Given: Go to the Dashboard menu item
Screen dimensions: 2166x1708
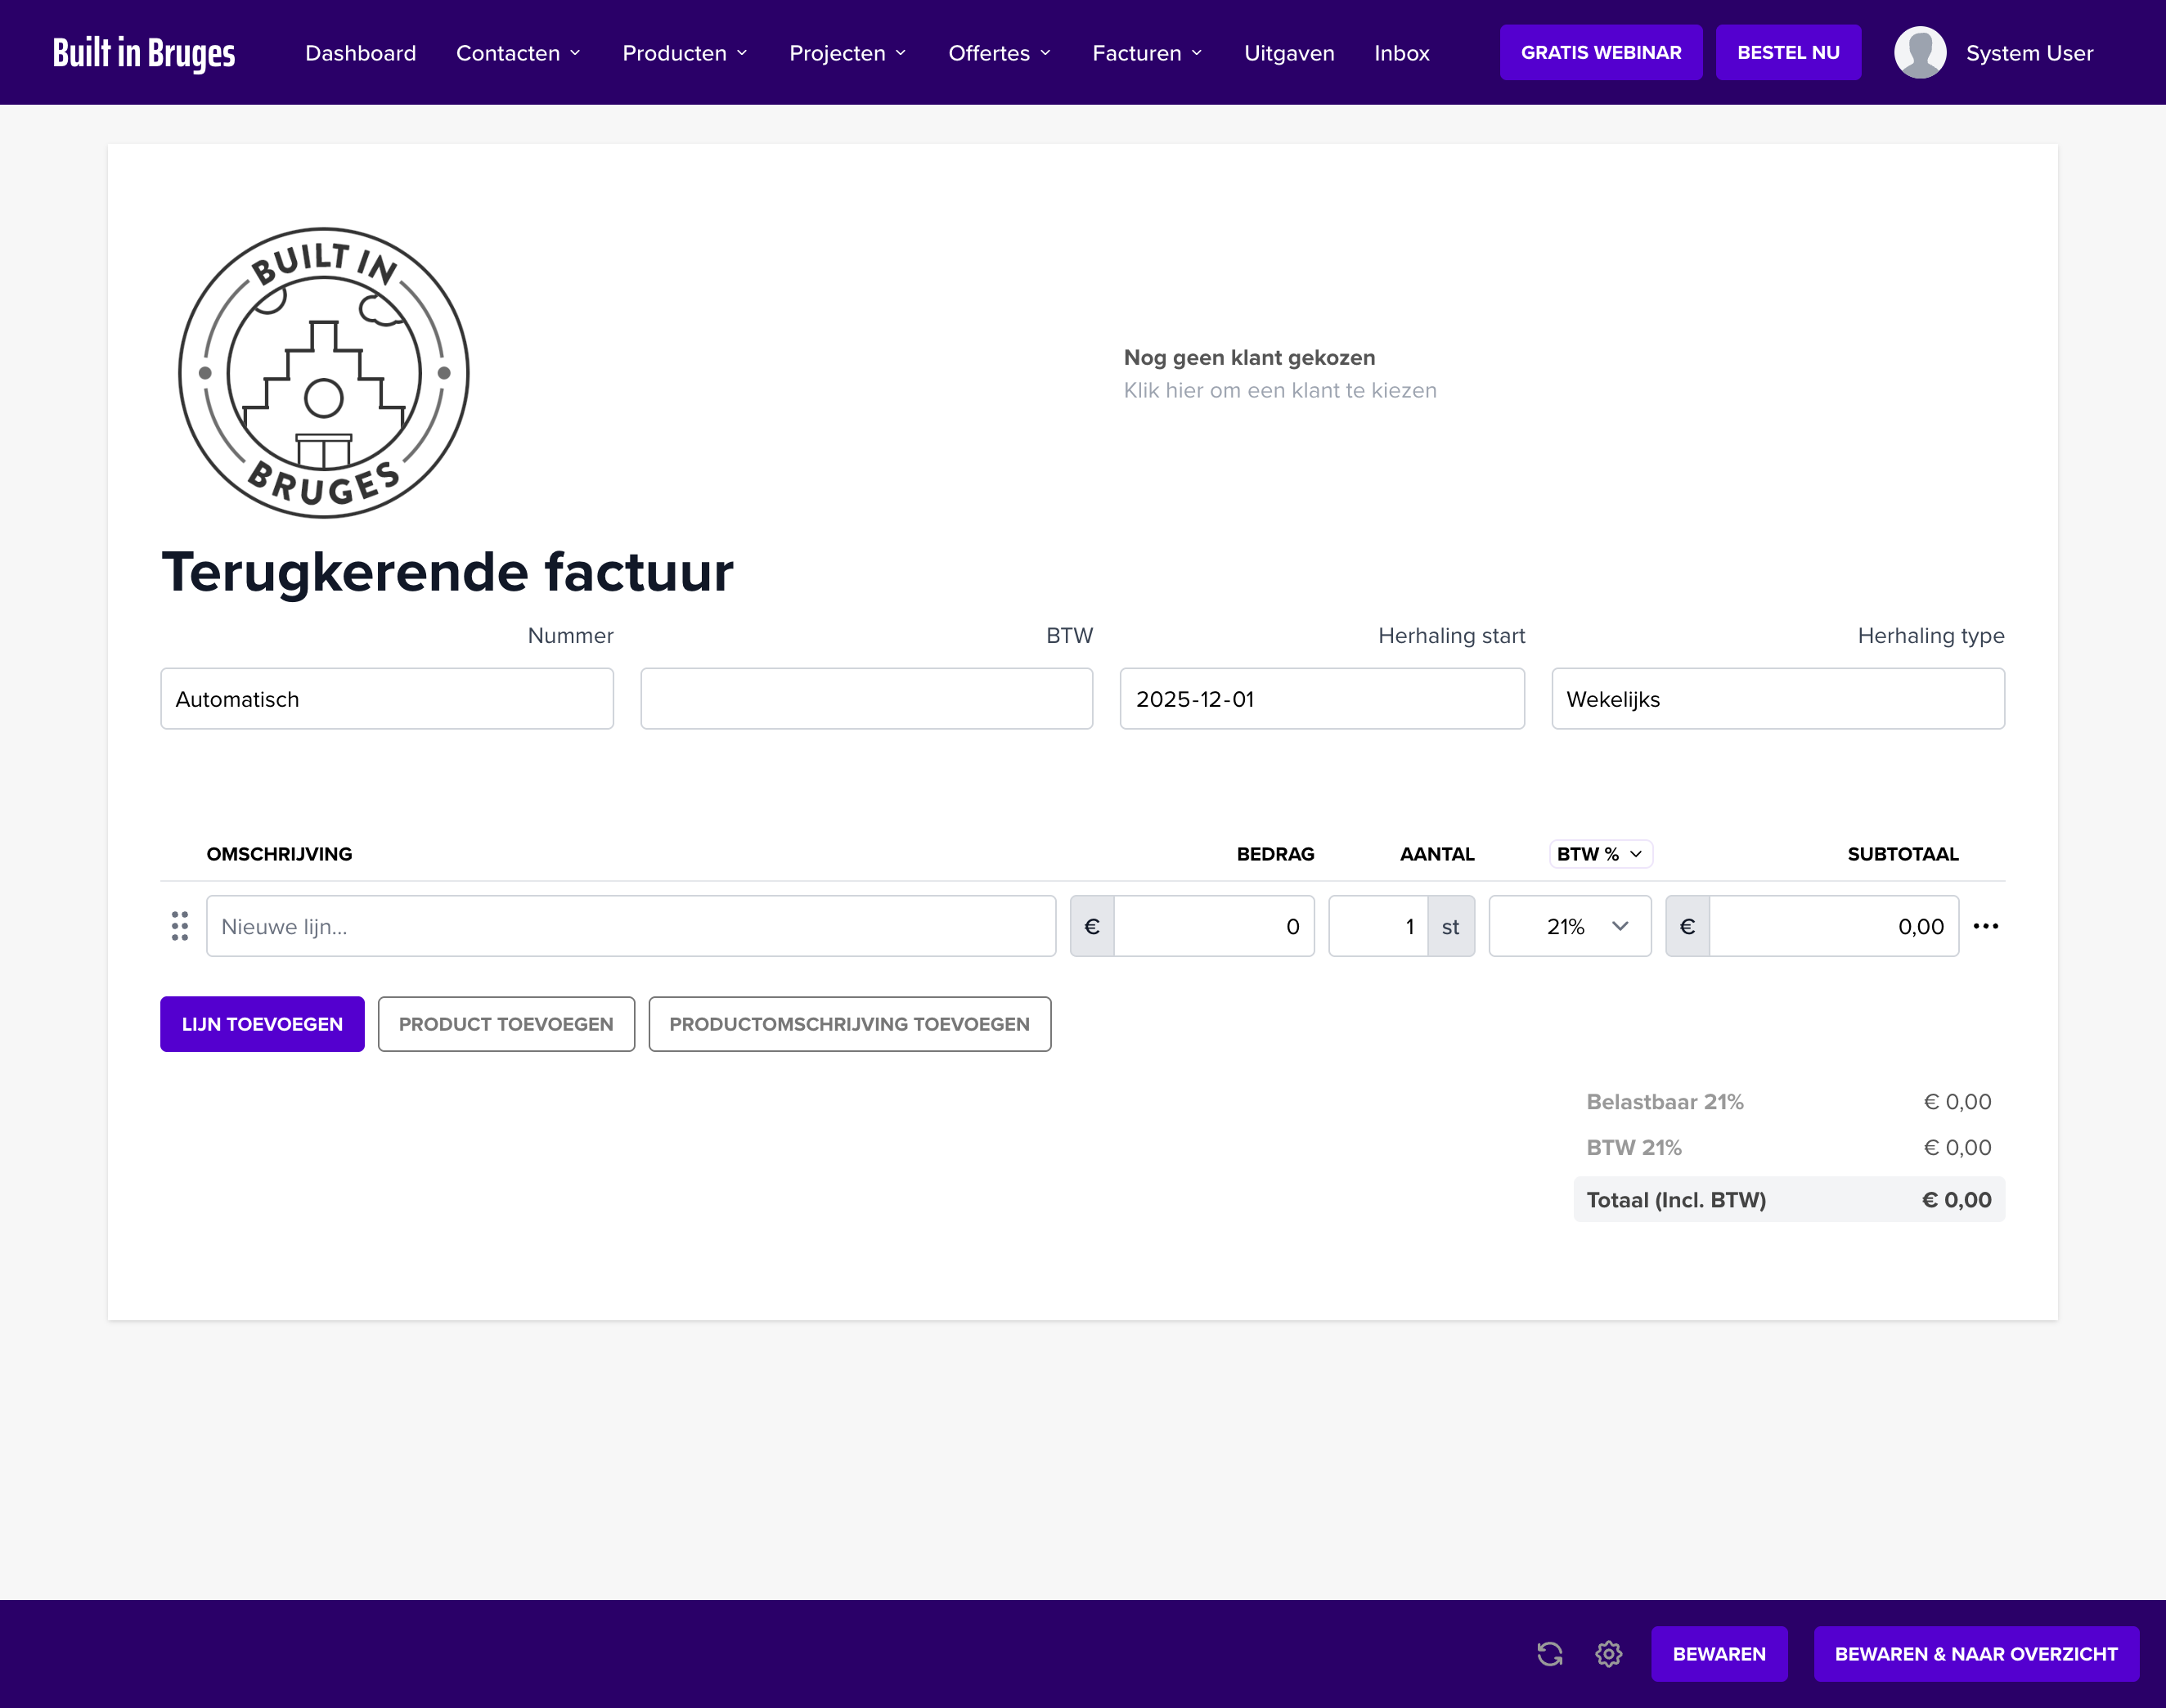Looking at the screenshot, I should [360, 52].
